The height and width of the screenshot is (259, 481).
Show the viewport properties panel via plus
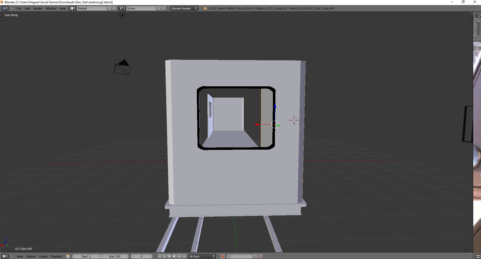471,19
